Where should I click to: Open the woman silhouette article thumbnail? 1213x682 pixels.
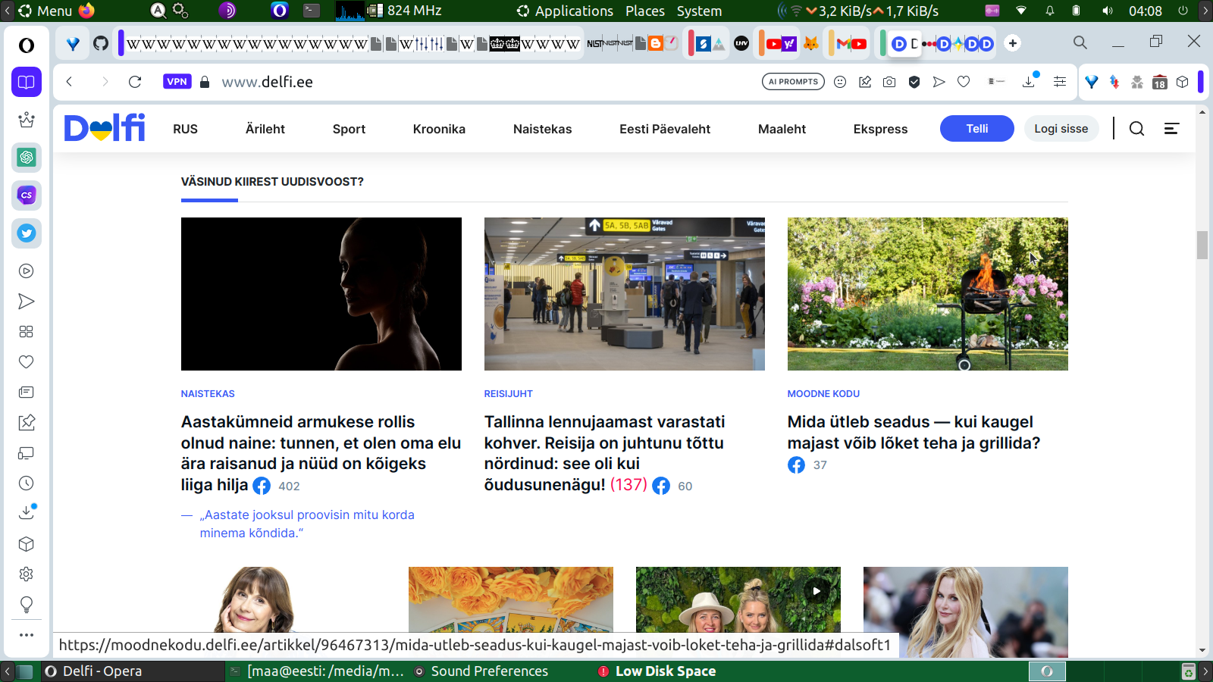coord(321,294)
